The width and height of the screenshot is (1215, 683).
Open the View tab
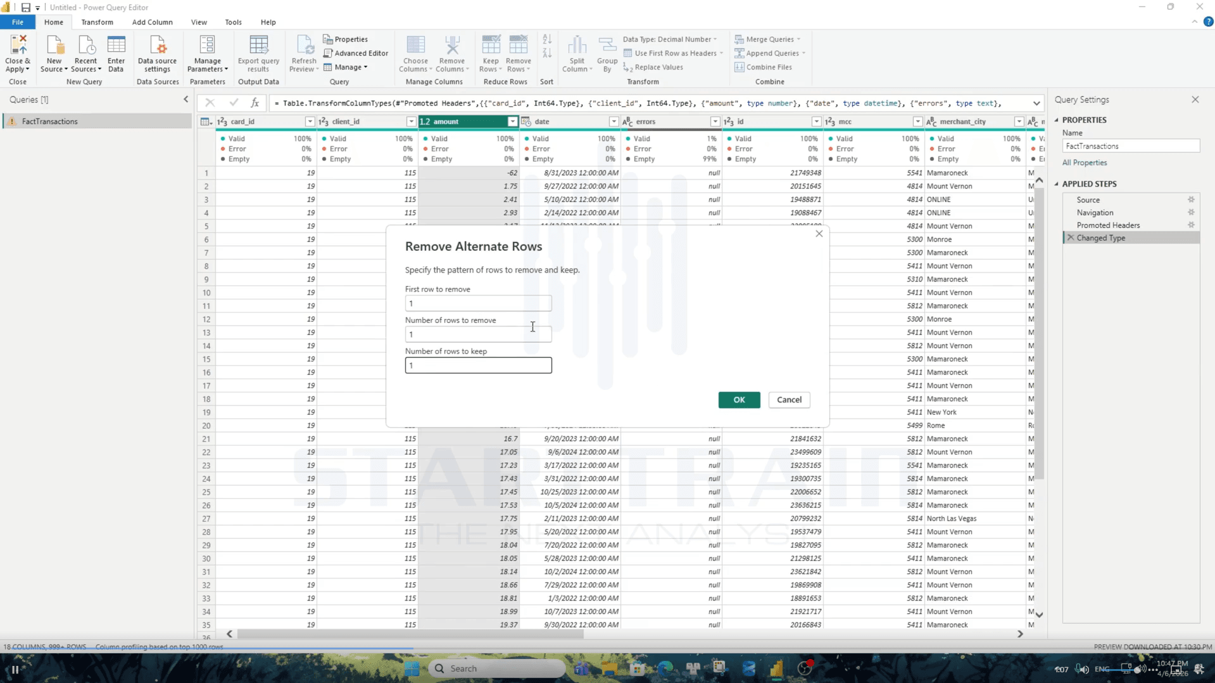199,22
